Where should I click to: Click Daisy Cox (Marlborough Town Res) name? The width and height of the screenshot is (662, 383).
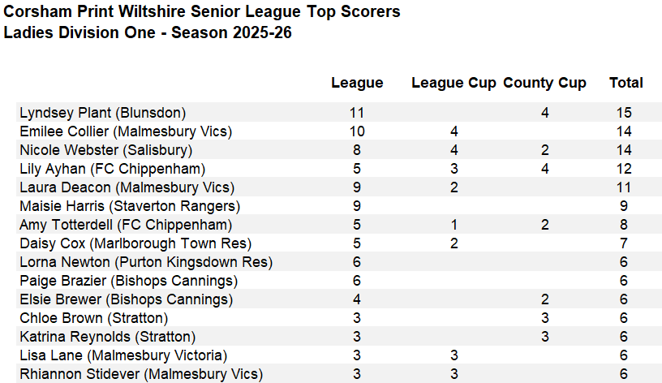pos(135,243)
